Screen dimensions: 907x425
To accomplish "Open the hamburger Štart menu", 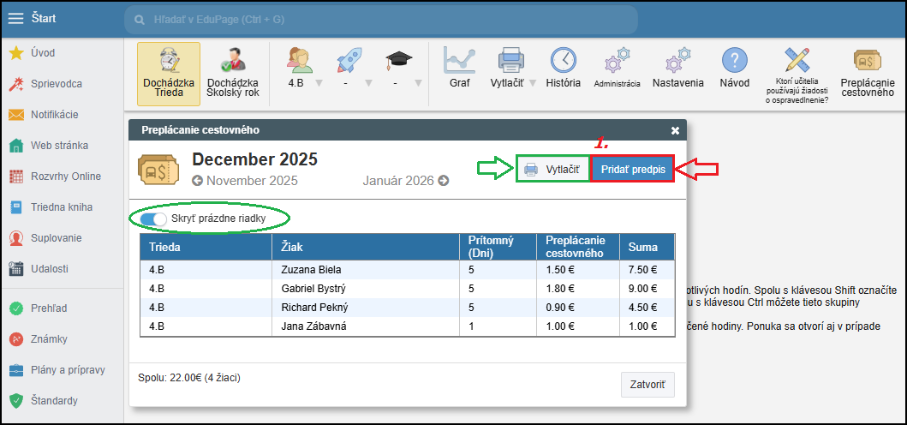I will 15,18.
